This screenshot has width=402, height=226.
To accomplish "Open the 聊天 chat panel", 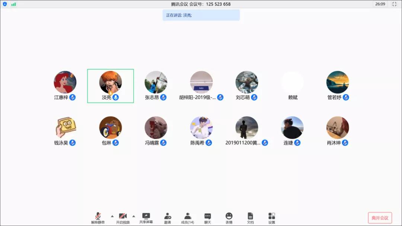I will (x=207, y=216).
